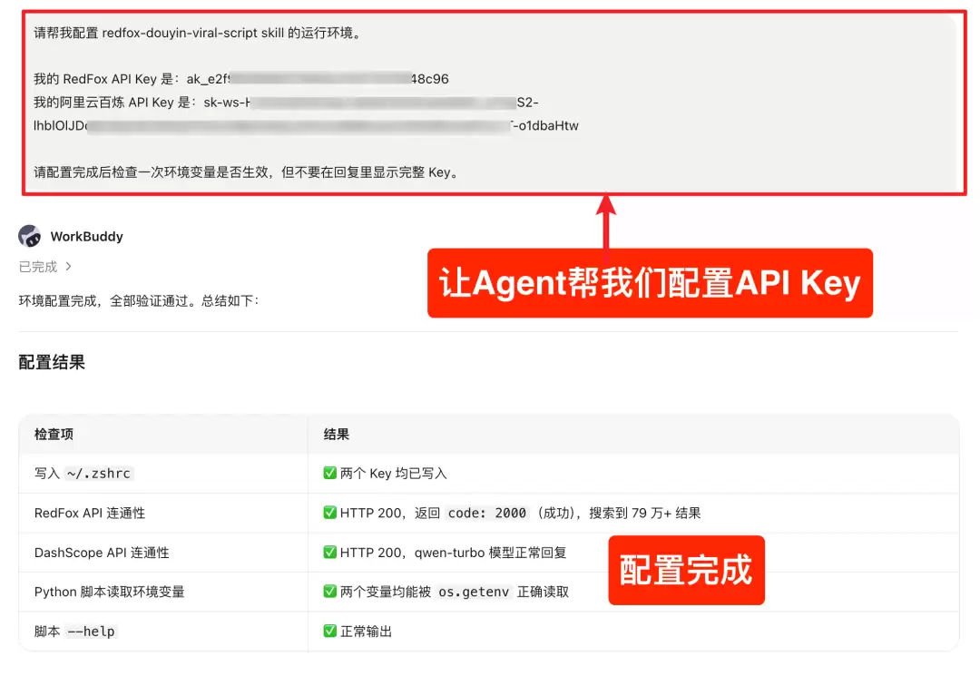Image resolution: width=980 pixels, height=676 pixels.
Task: Click the 检查项 column header
Action: click(x=54, y=435)
